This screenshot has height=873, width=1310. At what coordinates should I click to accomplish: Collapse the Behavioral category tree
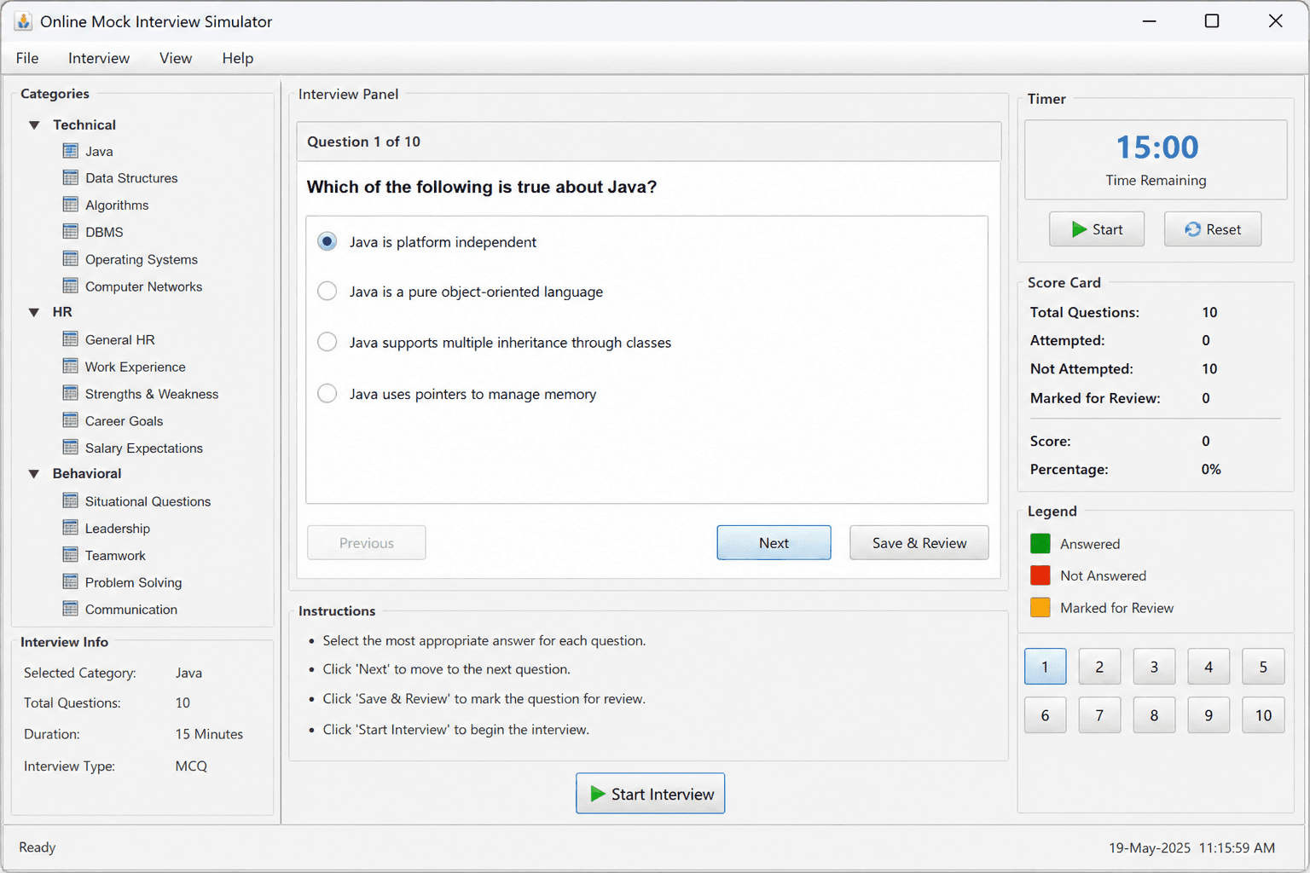(x=34, y=474)
